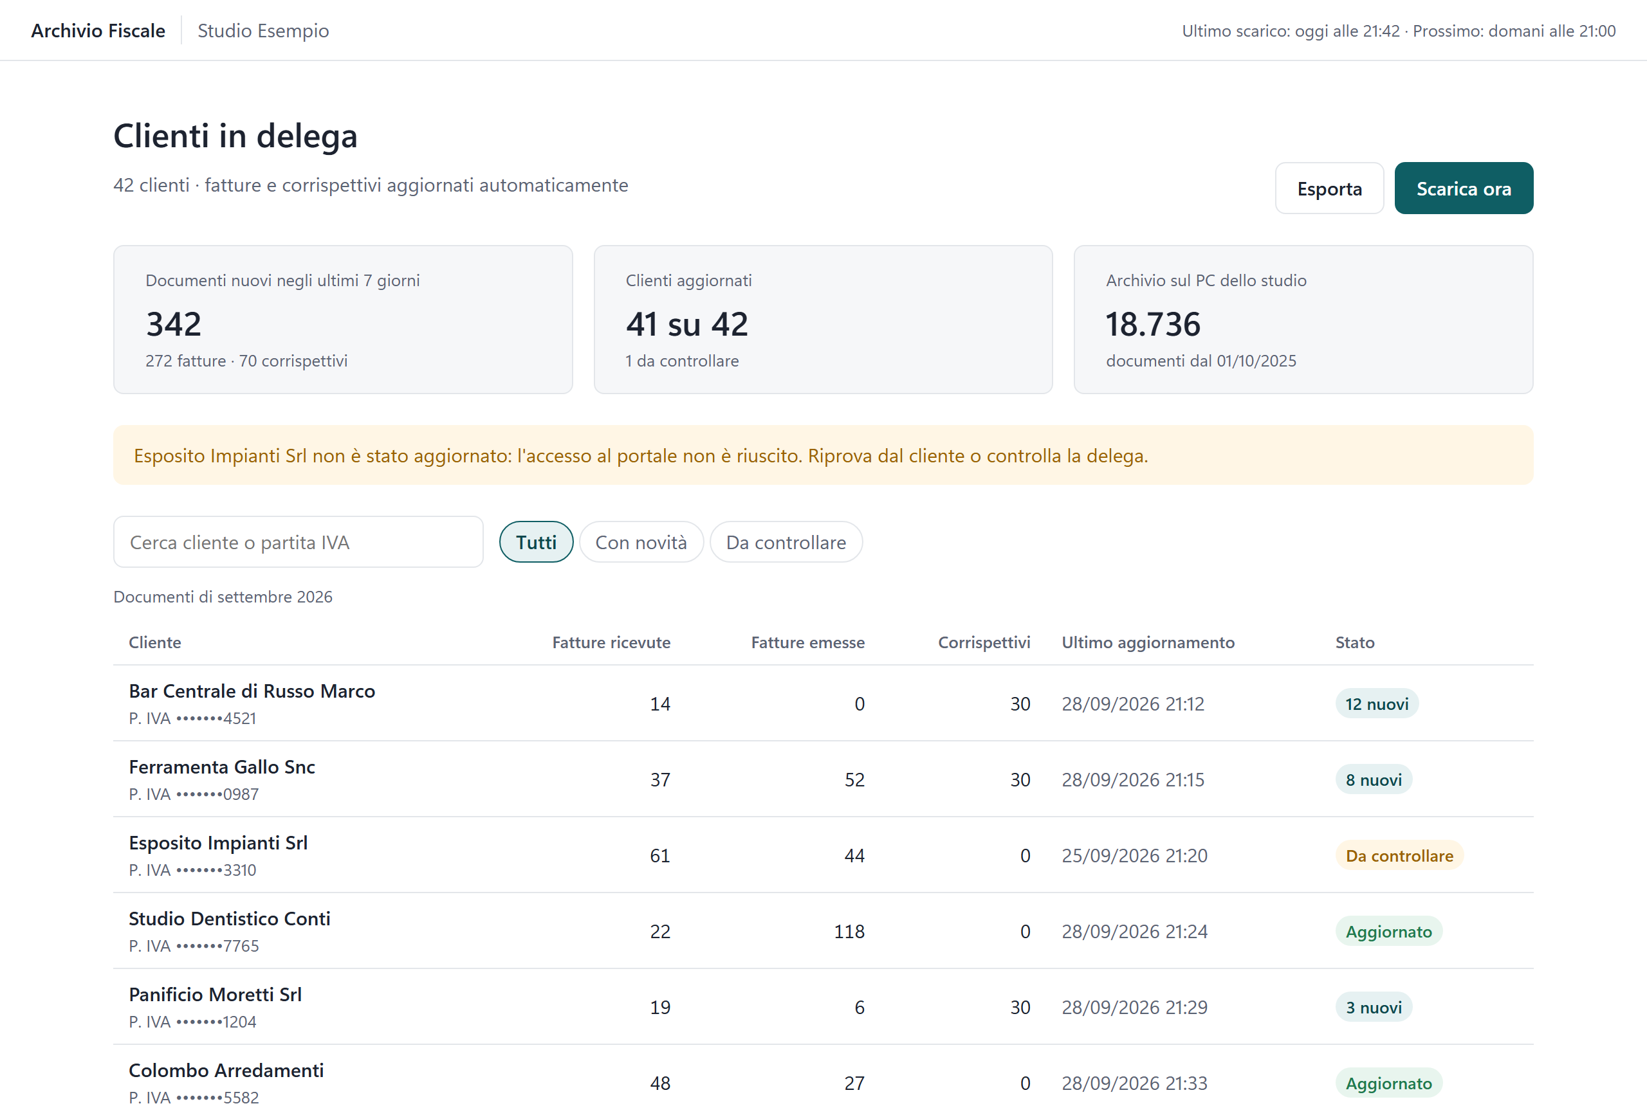
Task: Sort by Cliente column header
Action: coord(154,642)
